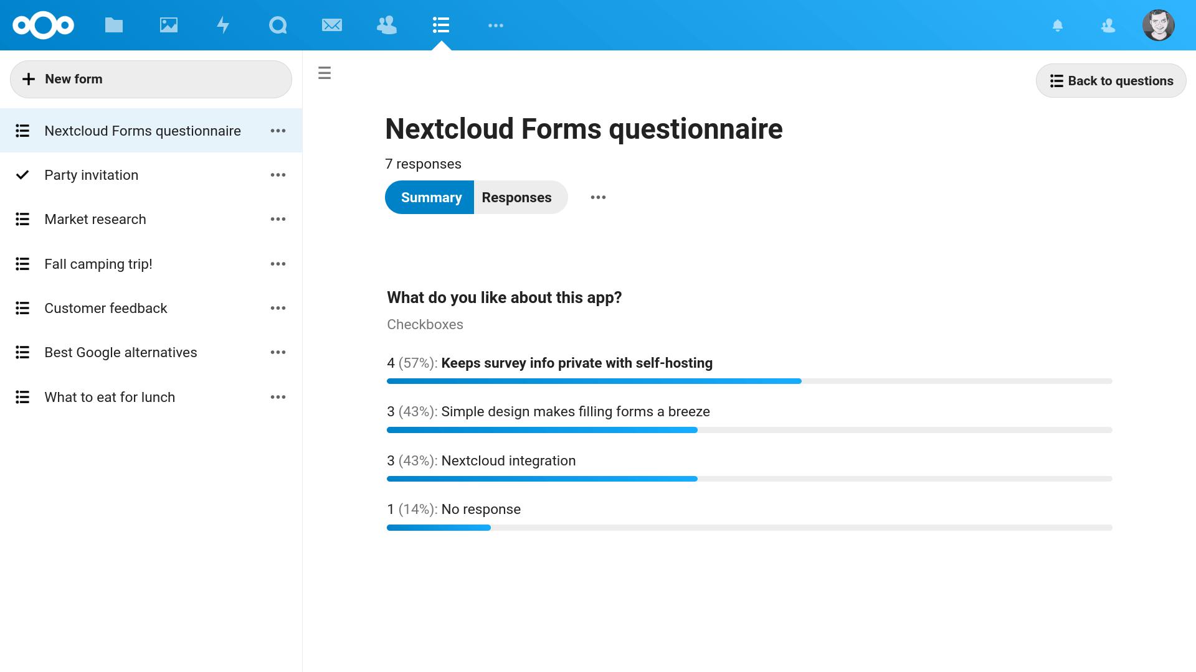1196x672 pixels.
Task: Switch to the Responses tab
Action: [x=516, y=197]
